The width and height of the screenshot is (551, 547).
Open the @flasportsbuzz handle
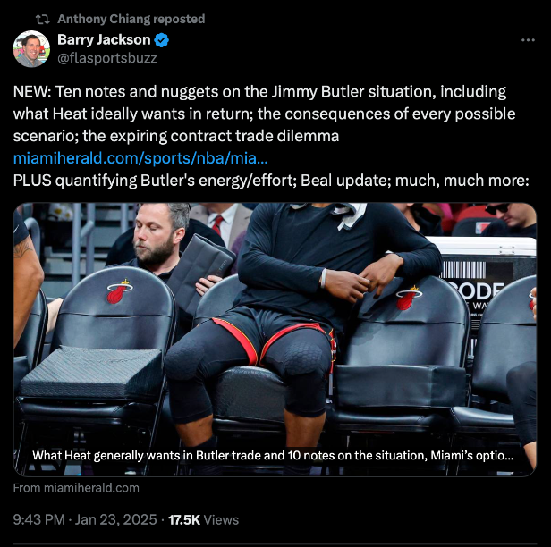107,58
